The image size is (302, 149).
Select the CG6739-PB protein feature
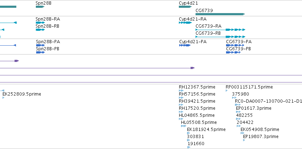tap(233, 52)
